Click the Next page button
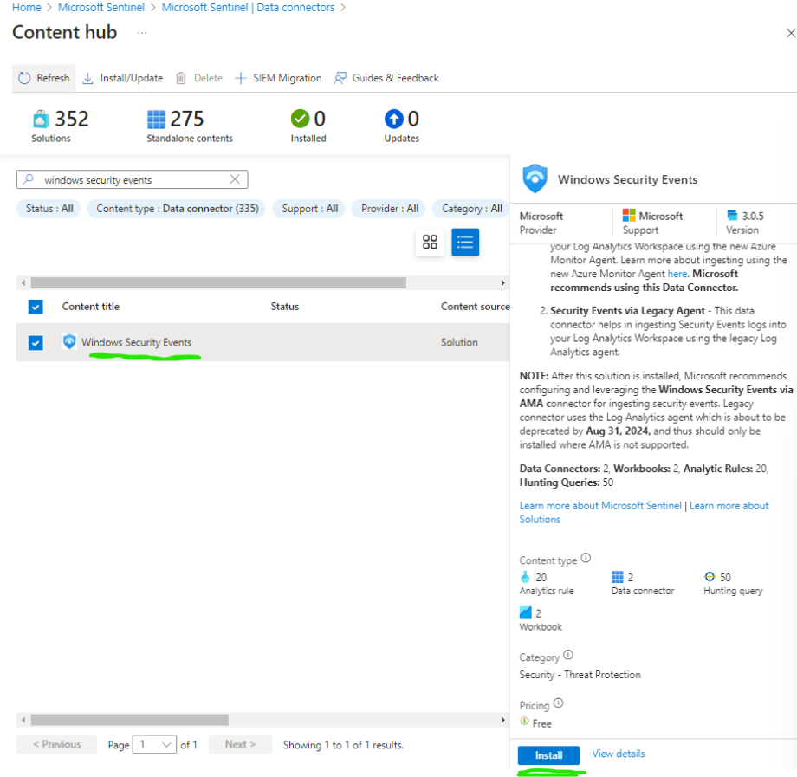 pos(240,744)
